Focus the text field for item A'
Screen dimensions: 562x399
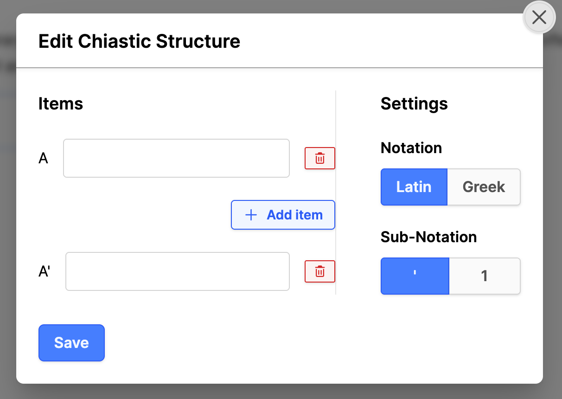177,271
